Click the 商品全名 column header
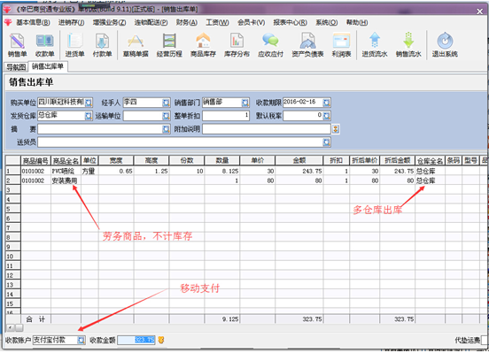Viewport: 489px width, 353px height. [66, 160]
